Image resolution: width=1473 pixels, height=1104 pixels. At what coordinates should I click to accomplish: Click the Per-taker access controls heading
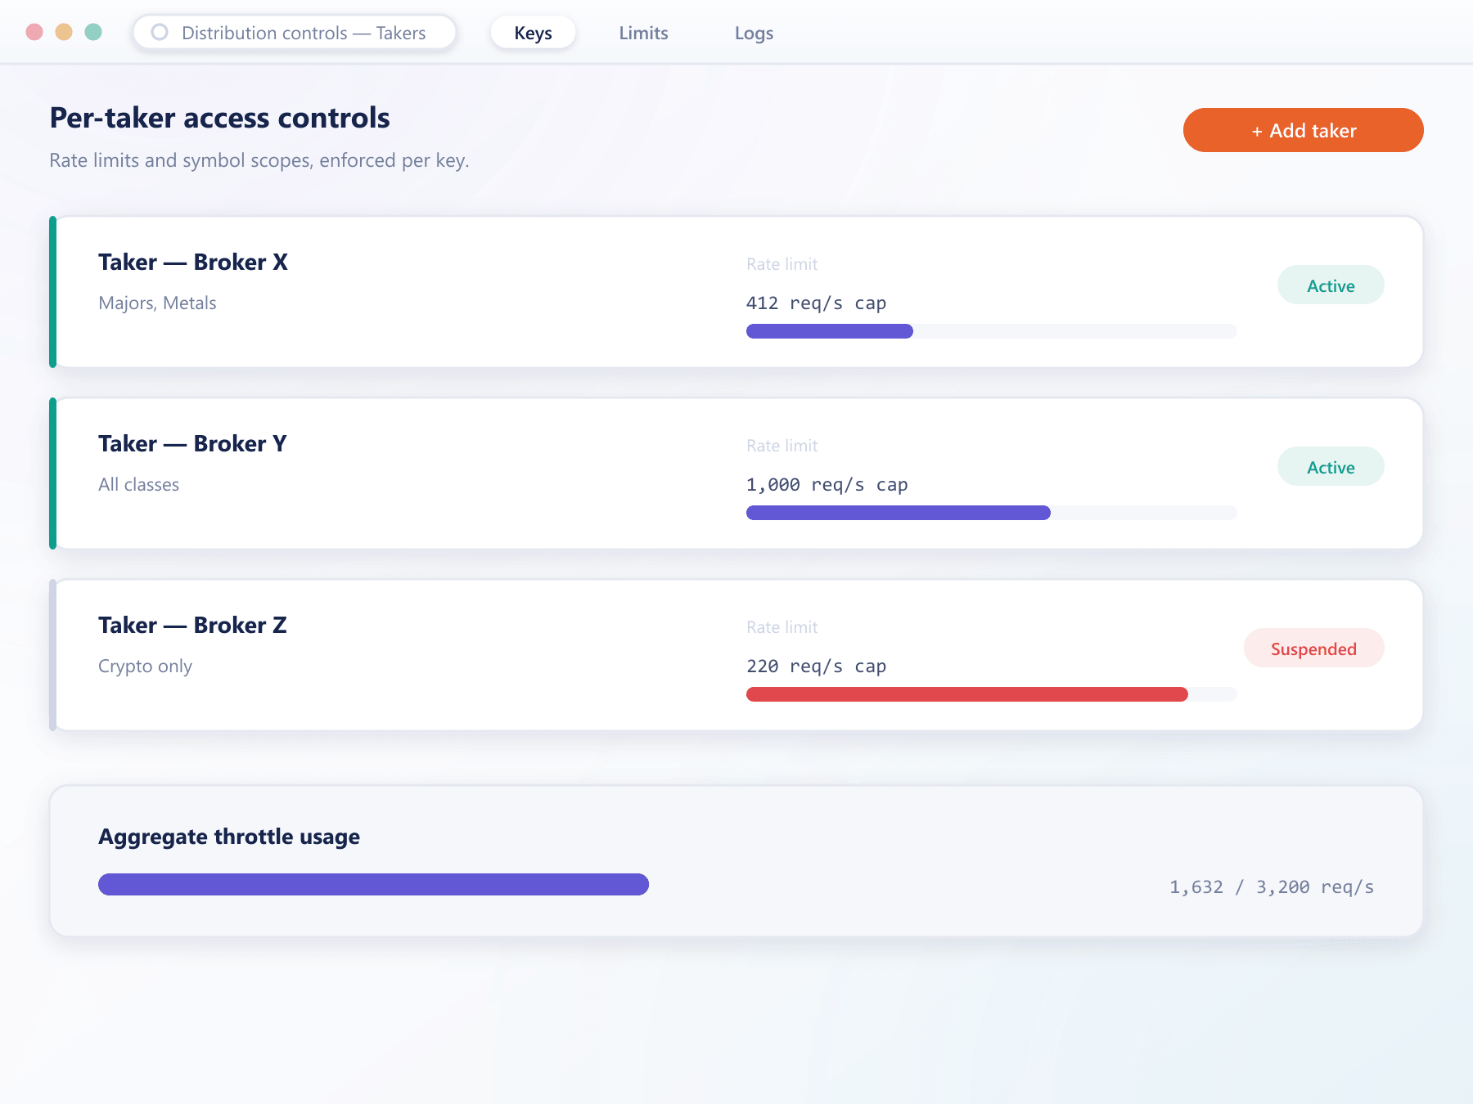219,118
